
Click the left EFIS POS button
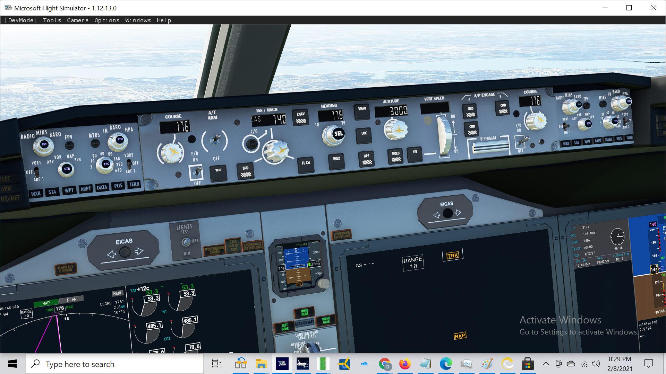tap(118, 186)
